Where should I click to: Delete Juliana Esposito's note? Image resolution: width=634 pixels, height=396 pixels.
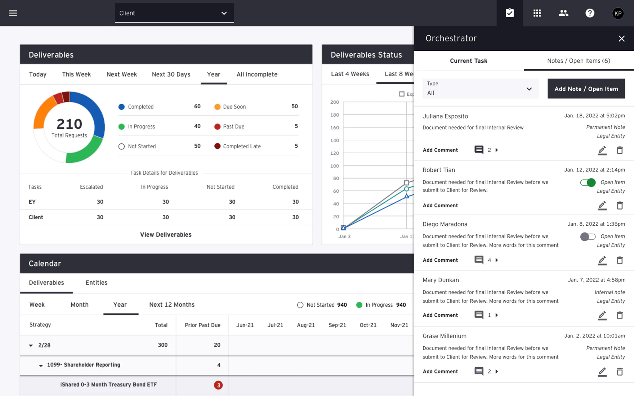(x=620, y=150)
